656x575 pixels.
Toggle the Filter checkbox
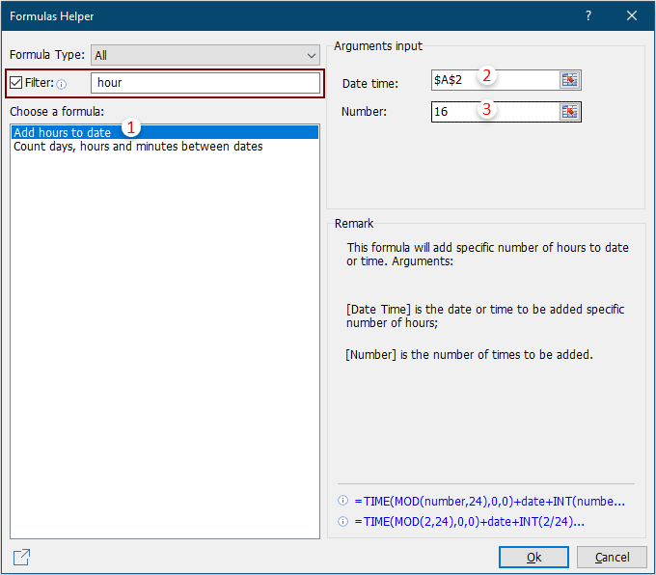pos(16,83)
